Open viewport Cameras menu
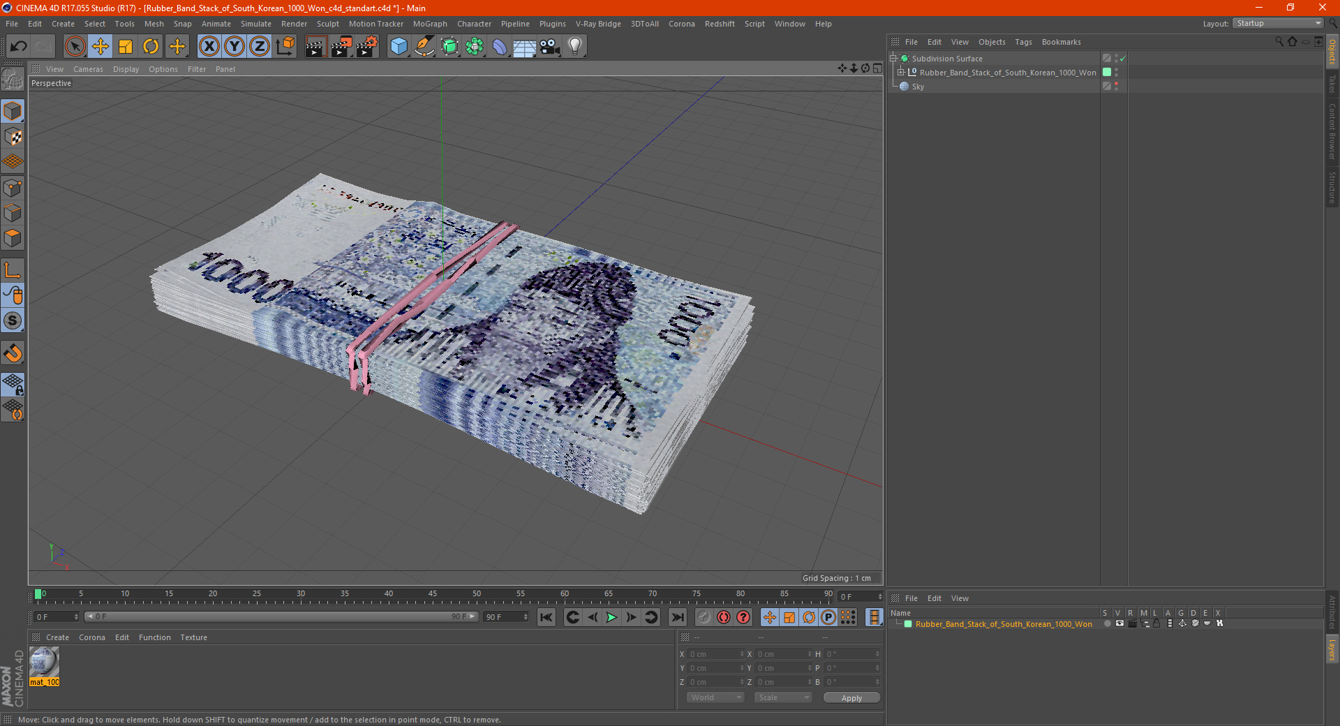 tap(88, 69)
